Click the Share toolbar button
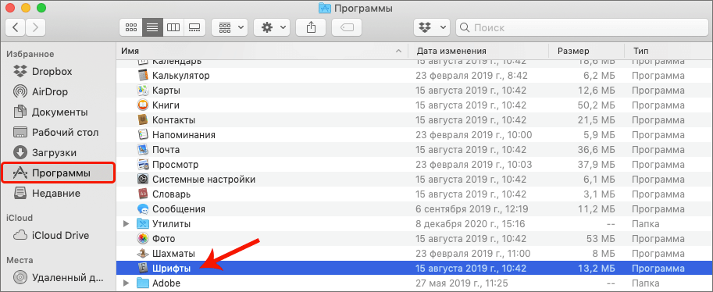The height and width of the screenshot is (292, 713). 311,27
